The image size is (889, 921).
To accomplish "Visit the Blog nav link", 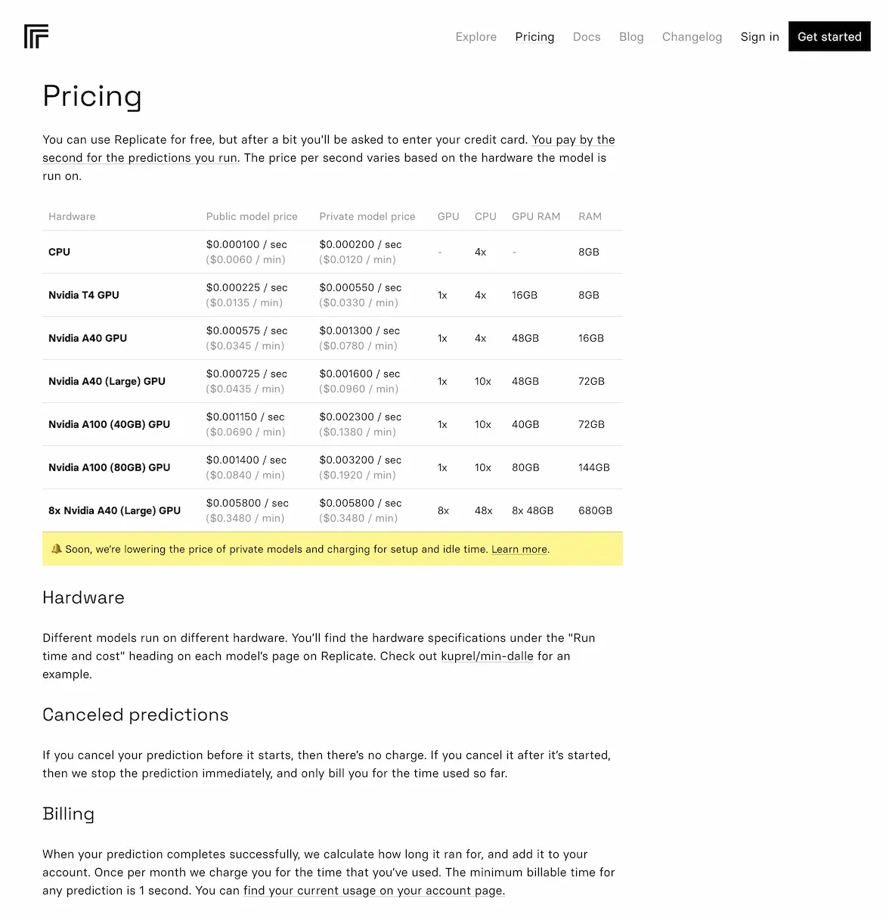I will point(631,37).
